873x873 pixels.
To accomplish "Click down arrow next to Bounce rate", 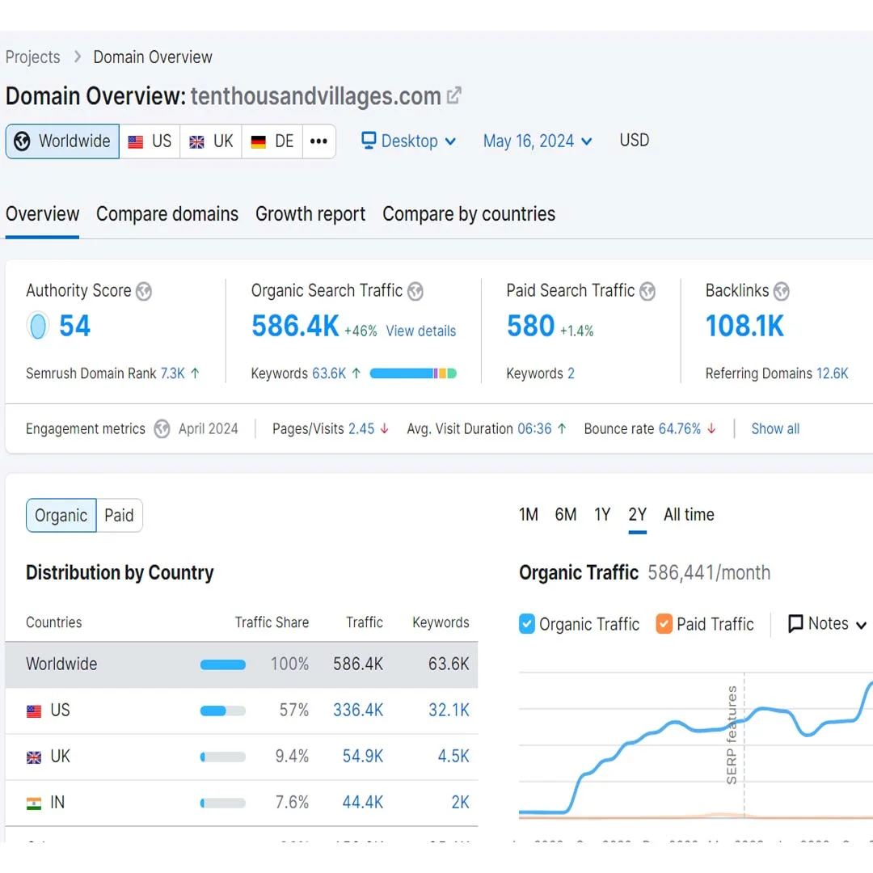I will (711, 428).
